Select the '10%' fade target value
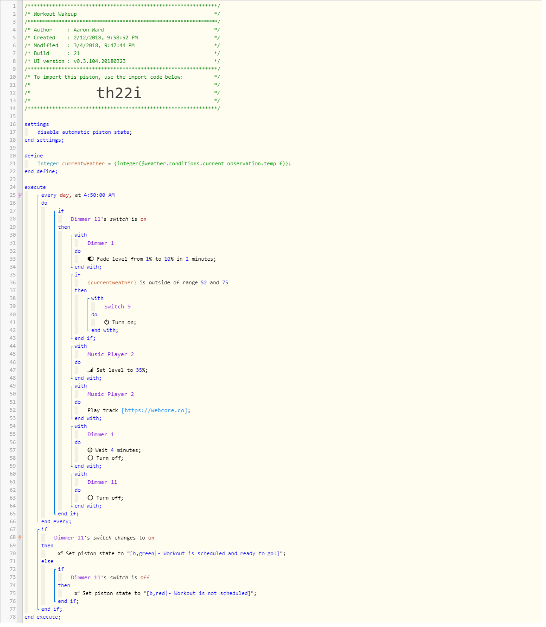546x627 pixels. (x=169, y=259)
